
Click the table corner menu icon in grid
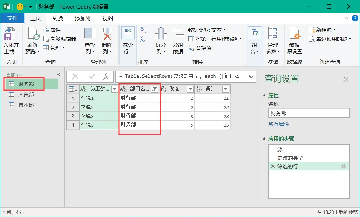click(73, 89)
